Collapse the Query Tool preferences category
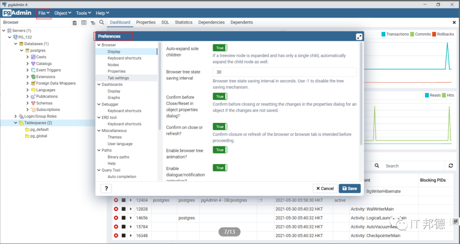This screenshot has width=460, height=244. tap(99, 170)
